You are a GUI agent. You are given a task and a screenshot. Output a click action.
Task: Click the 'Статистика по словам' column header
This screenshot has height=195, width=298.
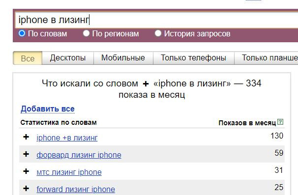(59, 122)
